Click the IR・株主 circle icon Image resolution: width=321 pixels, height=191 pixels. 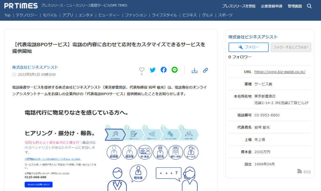tap(145, 152)
